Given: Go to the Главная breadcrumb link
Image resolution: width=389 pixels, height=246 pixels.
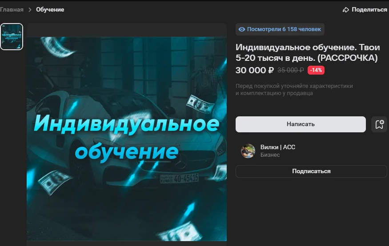Looking at the screenshot, I should (x=12, y=10).
